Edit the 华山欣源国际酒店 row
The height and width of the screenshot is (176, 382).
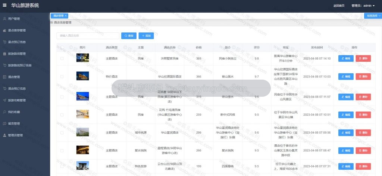pos(346,77)
